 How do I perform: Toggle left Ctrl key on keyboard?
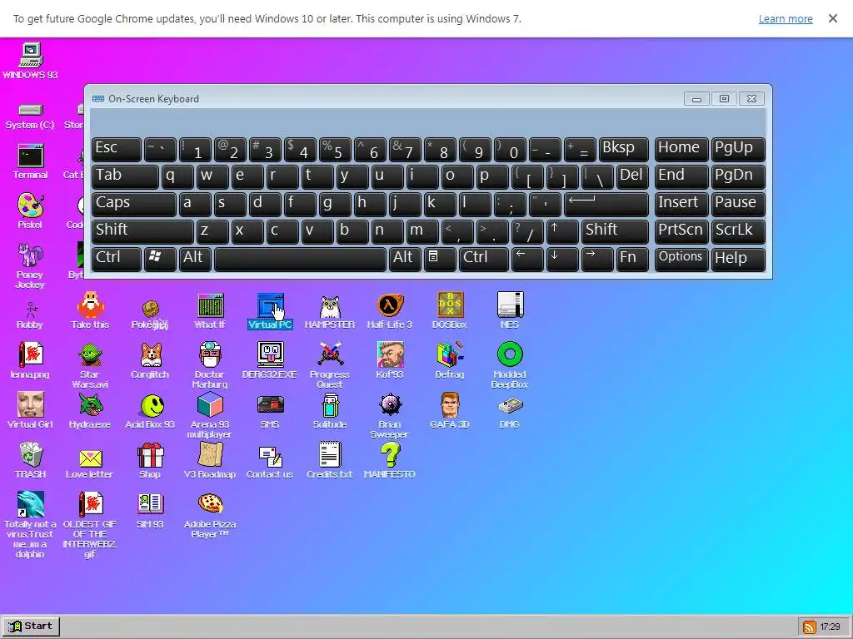coord(117,259)
